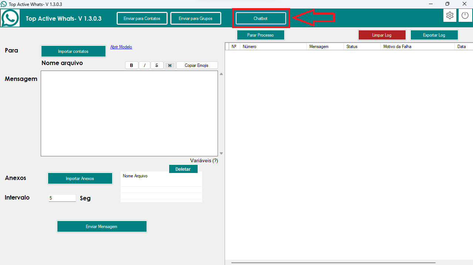473x265 pixels.
Task: Sort by Status column header
Action: [x=362, y=47]
